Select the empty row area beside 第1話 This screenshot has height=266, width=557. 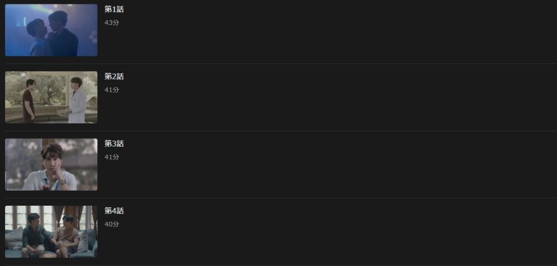334,31
